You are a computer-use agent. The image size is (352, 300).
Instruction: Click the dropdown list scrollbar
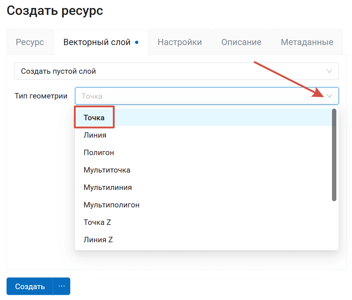tap(334, 154)
